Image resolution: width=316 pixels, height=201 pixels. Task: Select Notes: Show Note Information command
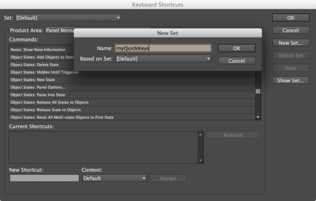(x=38, y=50)
